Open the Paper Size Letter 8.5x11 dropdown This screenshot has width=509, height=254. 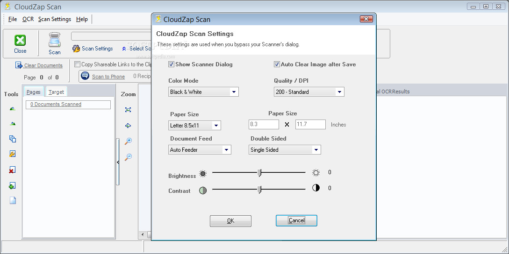point(216,125)
